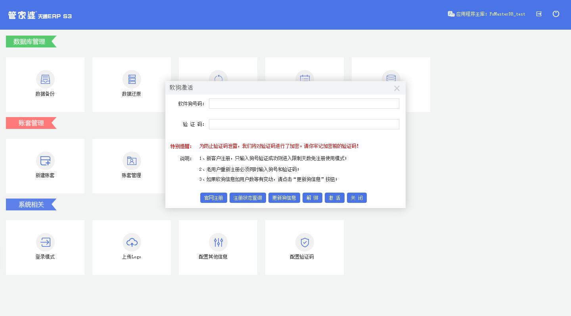This screenshot has width=571, height=316.
Task: Click instruction line 2 about 老用户重新注册
Action: 249,169
